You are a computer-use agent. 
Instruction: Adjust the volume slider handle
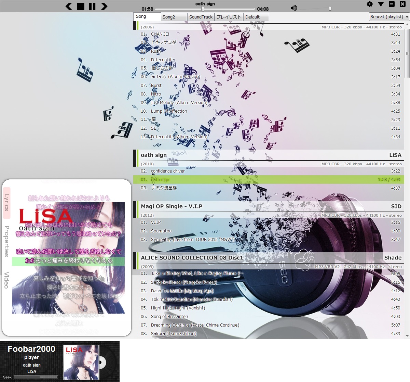(330, 8)
